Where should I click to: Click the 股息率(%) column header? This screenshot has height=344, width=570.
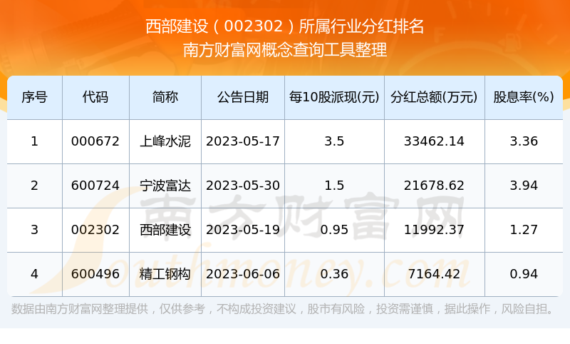[524, 97]
